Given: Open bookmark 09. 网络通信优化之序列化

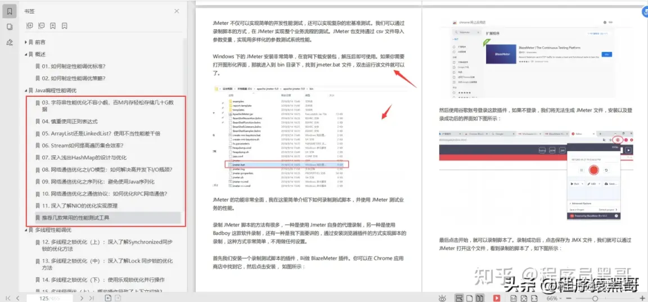Looking at the screenshot, I should [x=98, y=181].
